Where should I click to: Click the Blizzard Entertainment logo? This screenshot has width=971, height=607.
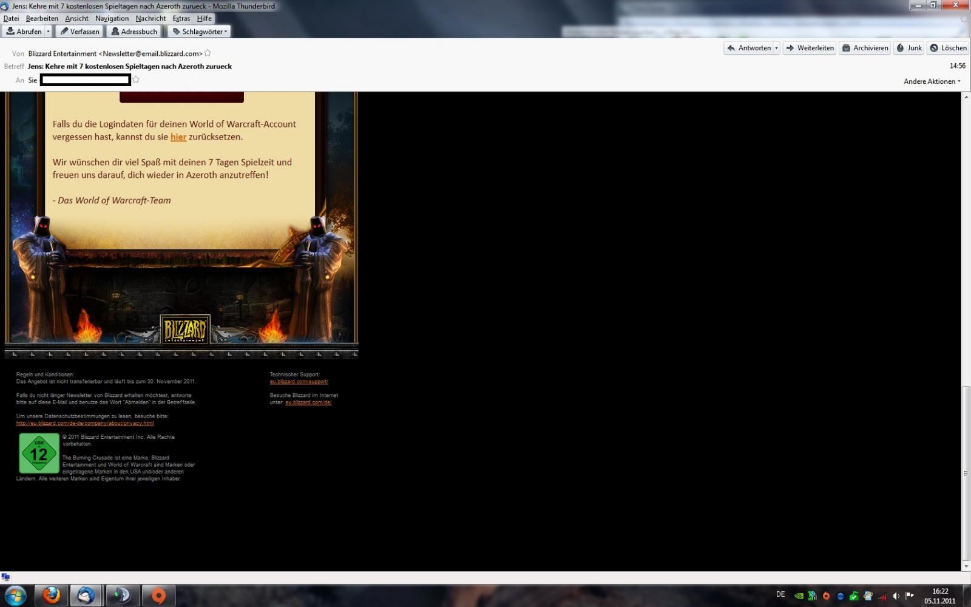(x=185, y=329)
